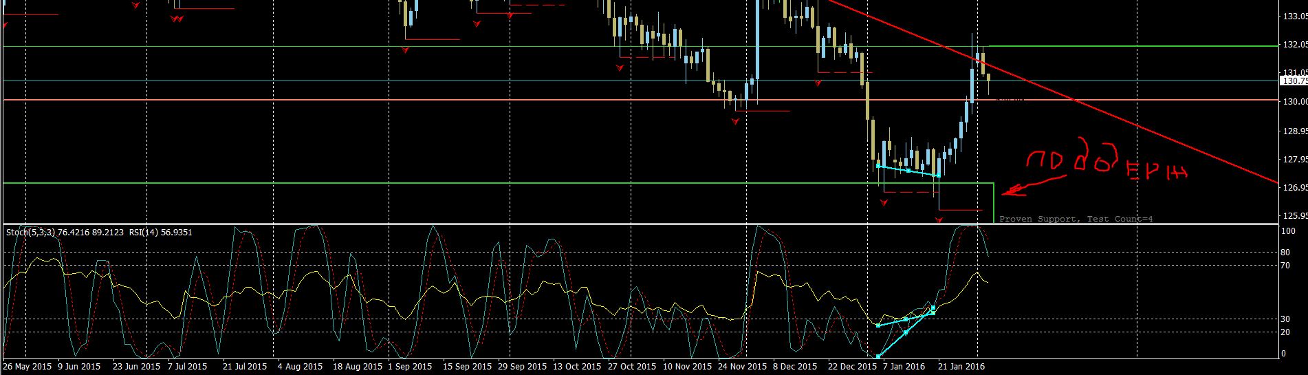This screenshot has width=1308, height=375.
Task: Click the 9 Jun 2015 date label
Action: point(80,367)
